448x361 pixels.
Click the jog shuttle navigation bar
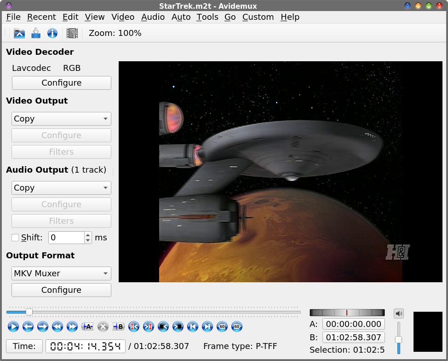coord(347,312)
